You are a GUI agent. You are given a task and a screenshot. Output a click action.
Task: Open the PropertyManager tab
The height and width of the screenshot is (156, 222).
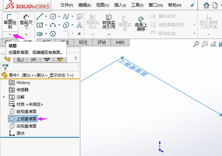pyautogui.click(x=20, y=59)
